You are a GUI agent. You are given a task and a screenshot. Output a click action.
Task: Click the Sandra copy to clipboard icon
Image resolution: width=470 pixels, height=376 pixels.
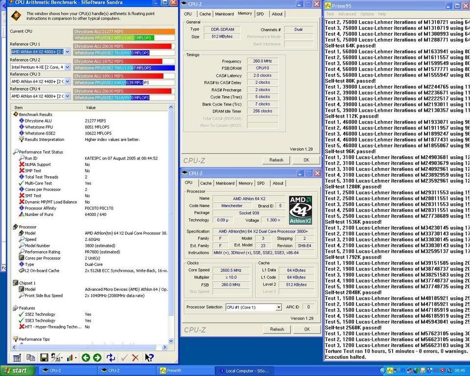30,357
